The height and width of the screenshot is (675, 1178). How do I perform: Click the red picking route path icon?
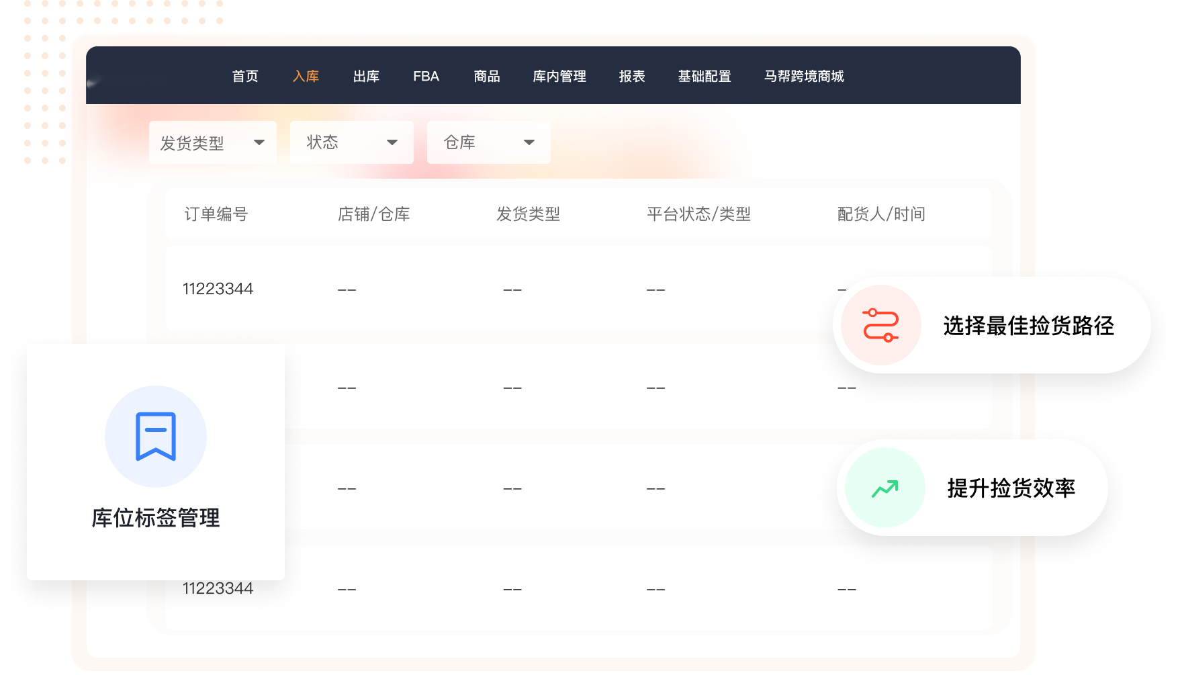pos(880,325)
